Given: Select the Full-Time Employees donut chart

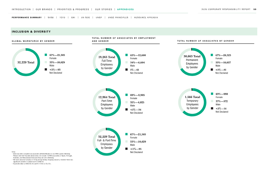Looking at the screenshot, I should [x=107, y=62].
